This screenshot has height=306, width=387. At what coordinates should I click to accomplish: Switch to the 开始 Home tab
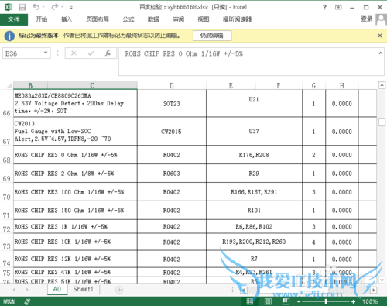click(41, 19)
